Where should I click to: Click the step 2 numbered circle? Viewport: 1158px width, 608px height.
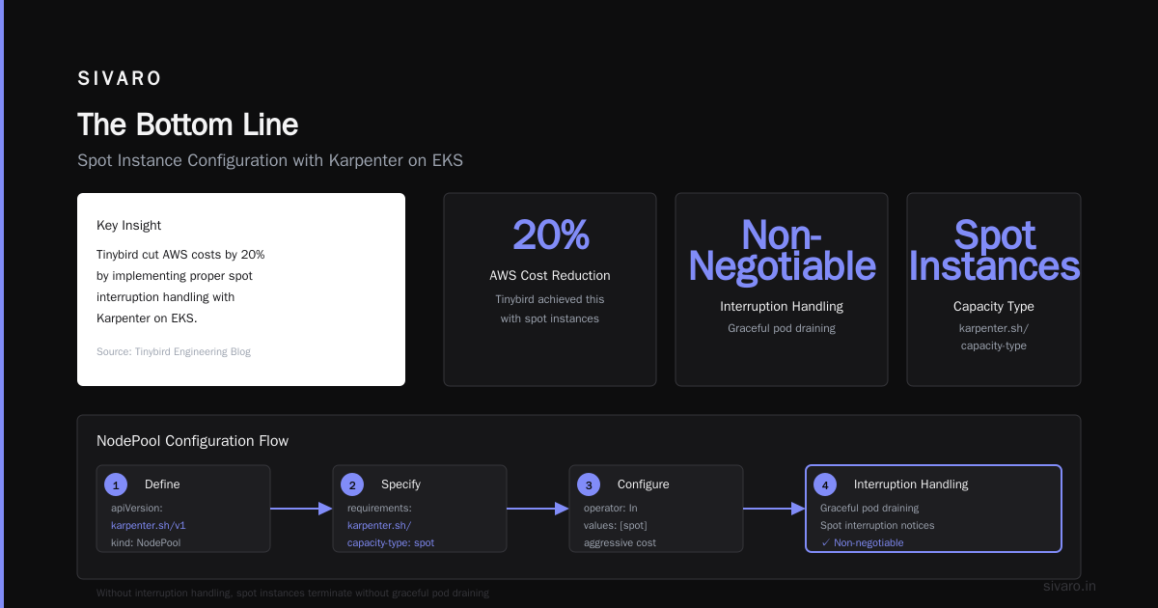coord(352,484)
